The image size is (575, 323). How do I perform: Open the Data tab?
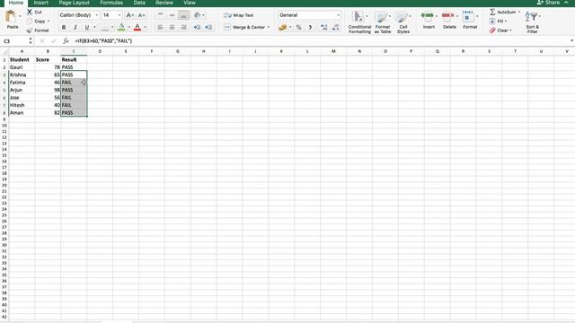tap(139, 3)
